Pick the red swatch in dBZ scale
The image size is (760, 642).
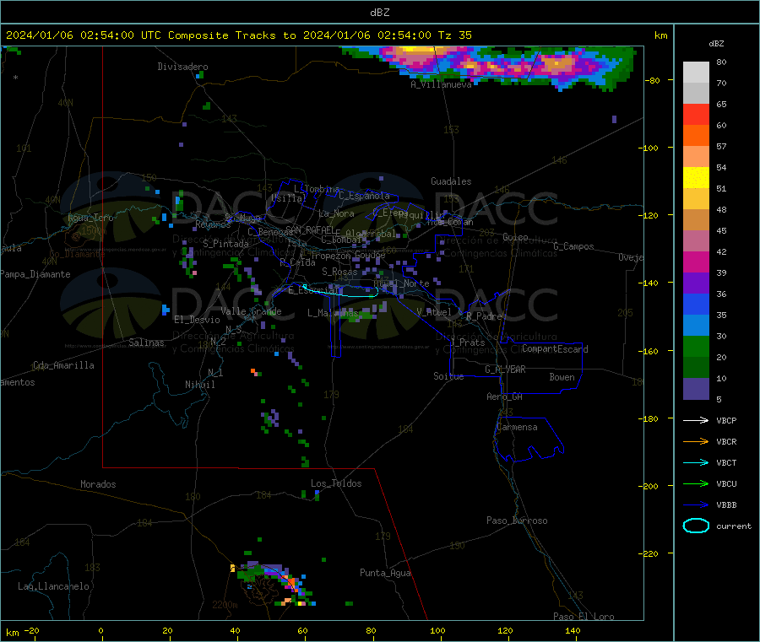pyautogui.click(x=696, y=114)
